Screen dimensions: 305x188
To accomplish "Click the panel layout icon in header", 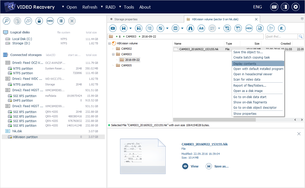I will [x=285, y=7].
